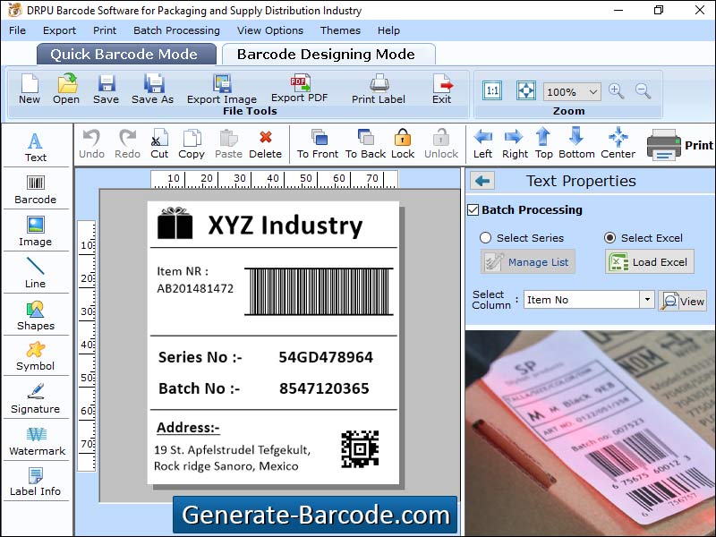Open the Print Label tool

click(378, 88)
